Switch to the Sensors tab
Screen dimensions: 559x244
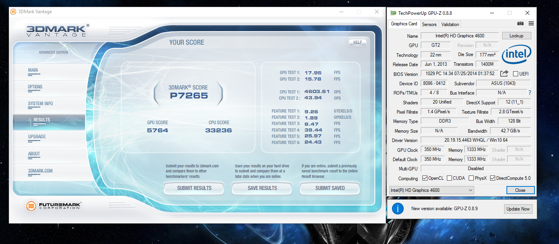coord(429,24)
